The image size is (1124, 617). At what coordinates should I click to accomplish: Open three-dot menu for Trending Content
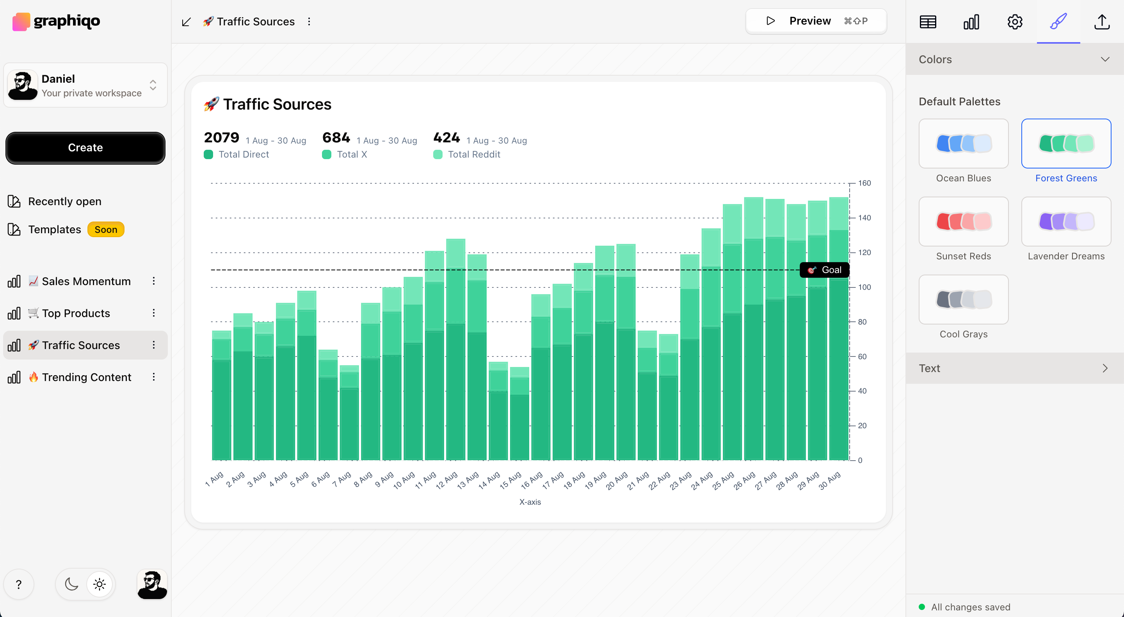(x=154, y=377)
